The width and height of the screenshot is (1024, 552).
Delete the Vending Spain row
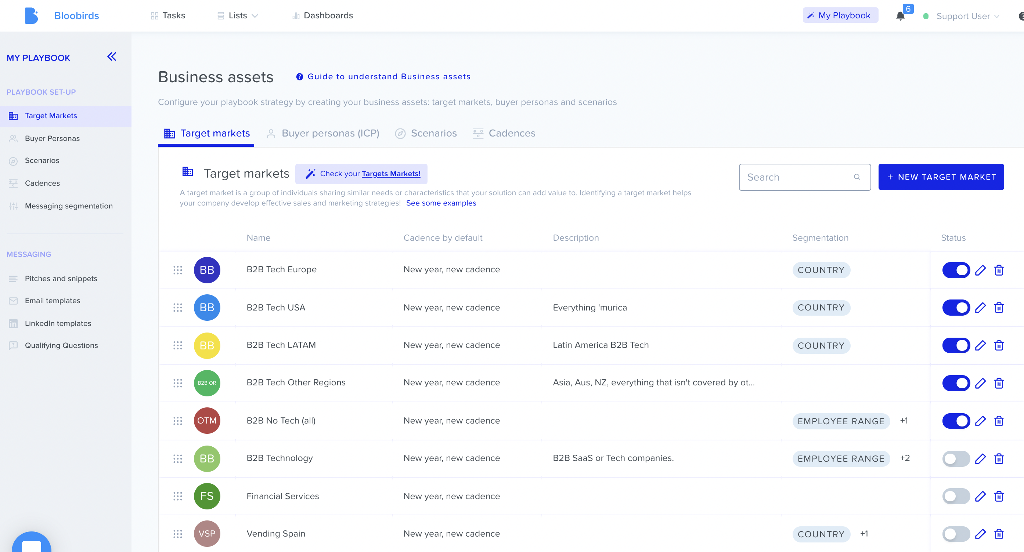point(999,534)
